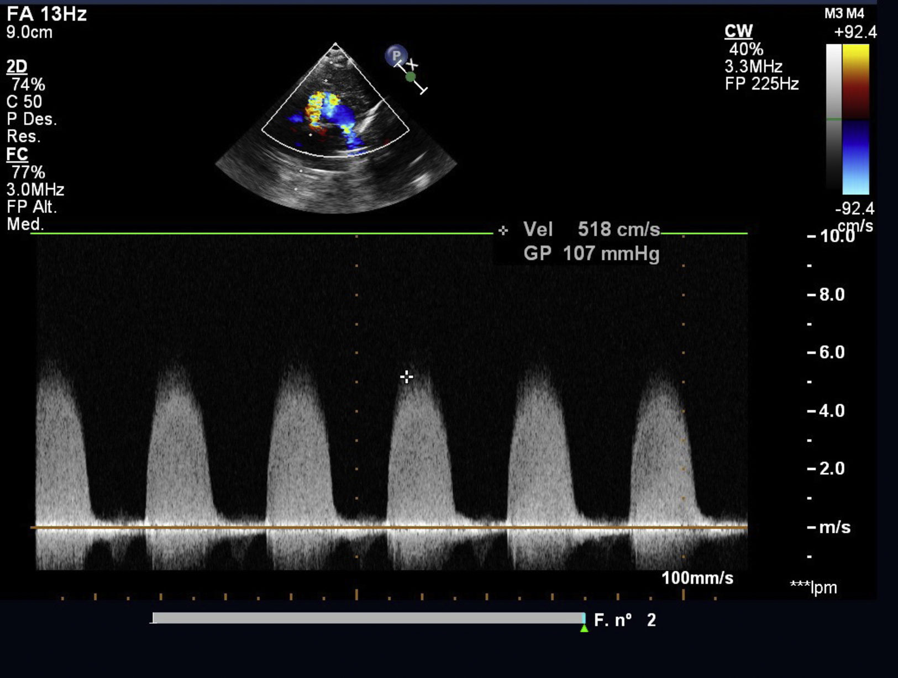Select the underlined CW mode label
Viewport: 898px width, 678px height.
(738, 31)
